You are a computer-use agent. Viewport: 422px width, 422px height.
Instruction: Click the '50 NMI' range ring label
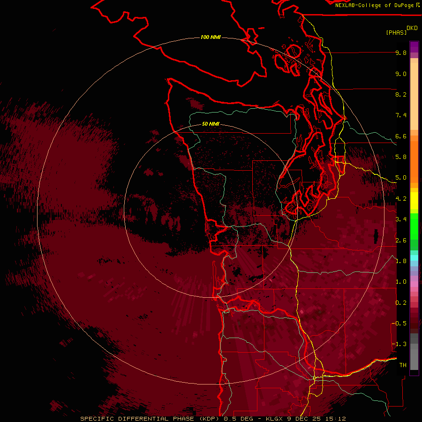(x=211, y=124)
